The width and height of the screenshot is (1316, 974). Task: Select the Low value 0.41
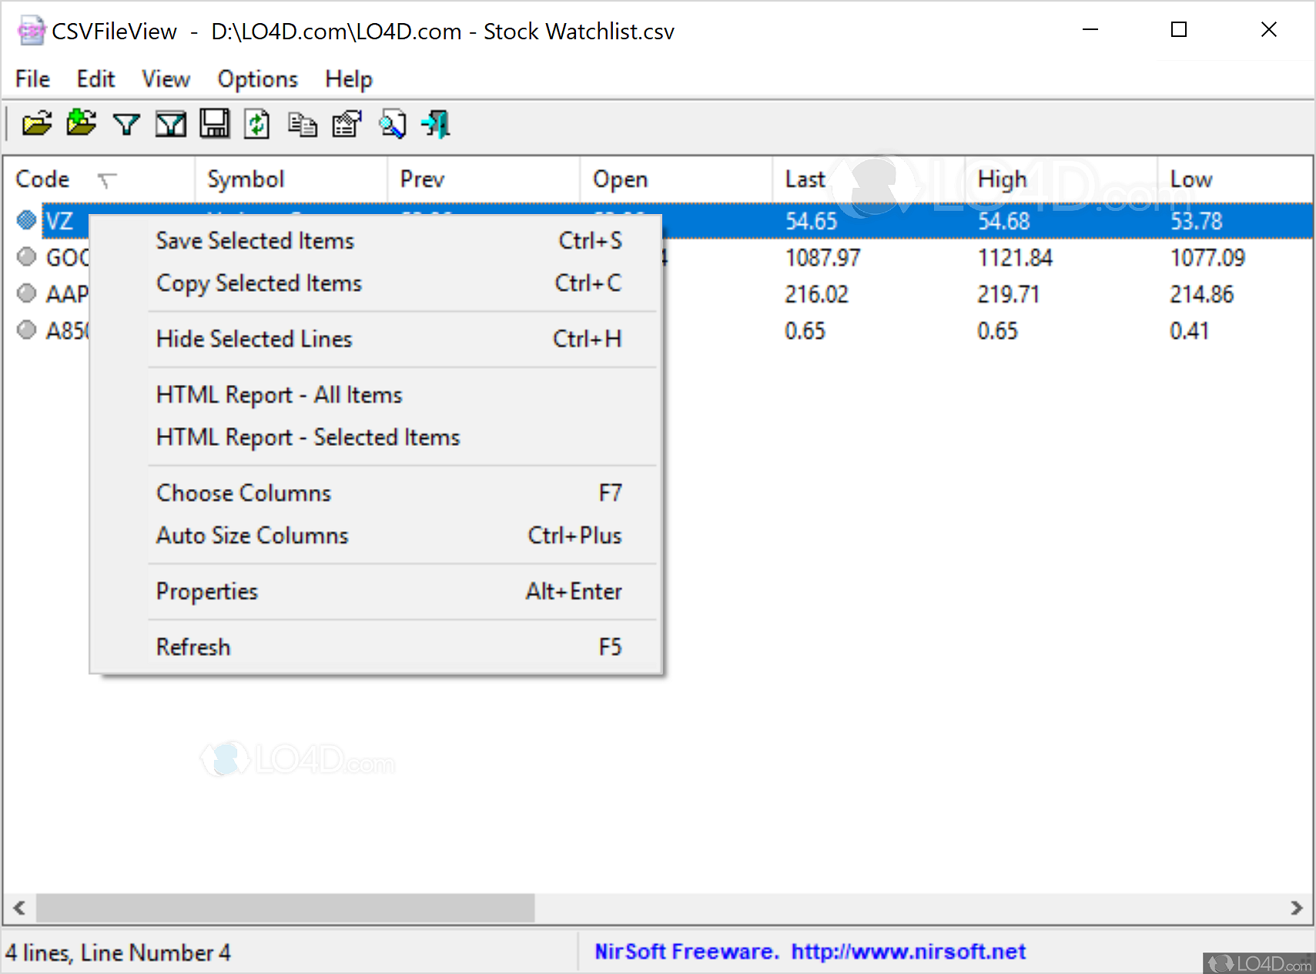[1190, 331]
